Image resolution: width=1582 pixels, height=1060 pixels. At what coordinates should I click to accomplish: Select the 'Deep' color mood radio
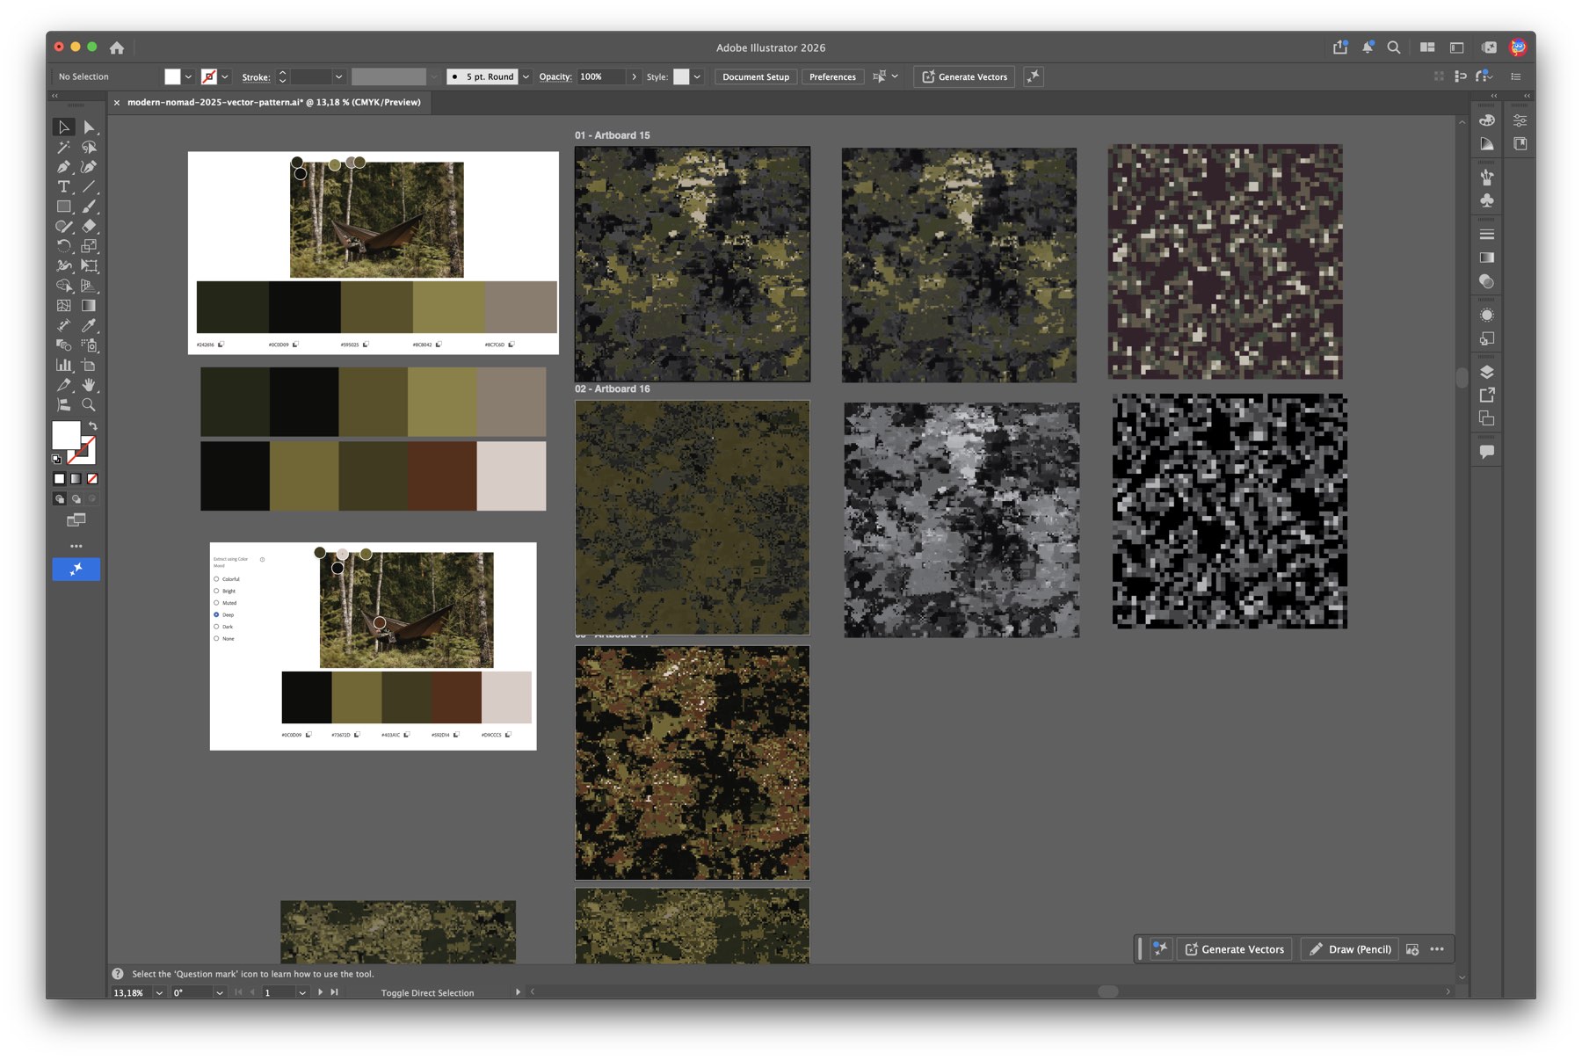point(216,614)
